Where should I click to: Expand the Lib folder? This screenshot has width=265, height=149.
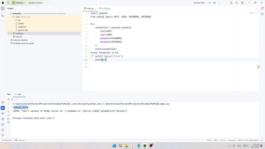coord(14,20)
